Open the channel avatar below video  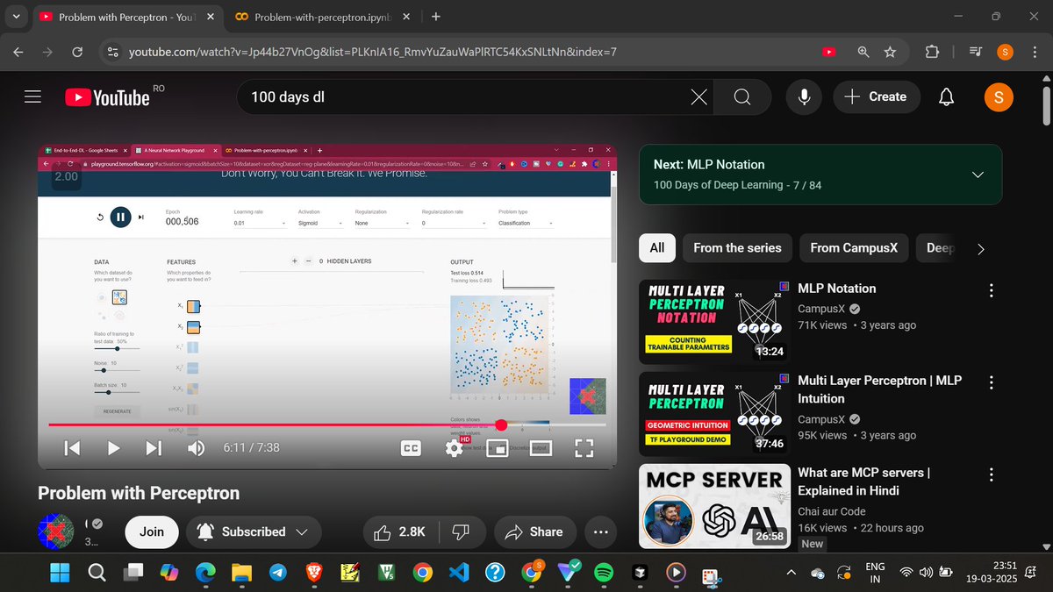coord(54,531)
